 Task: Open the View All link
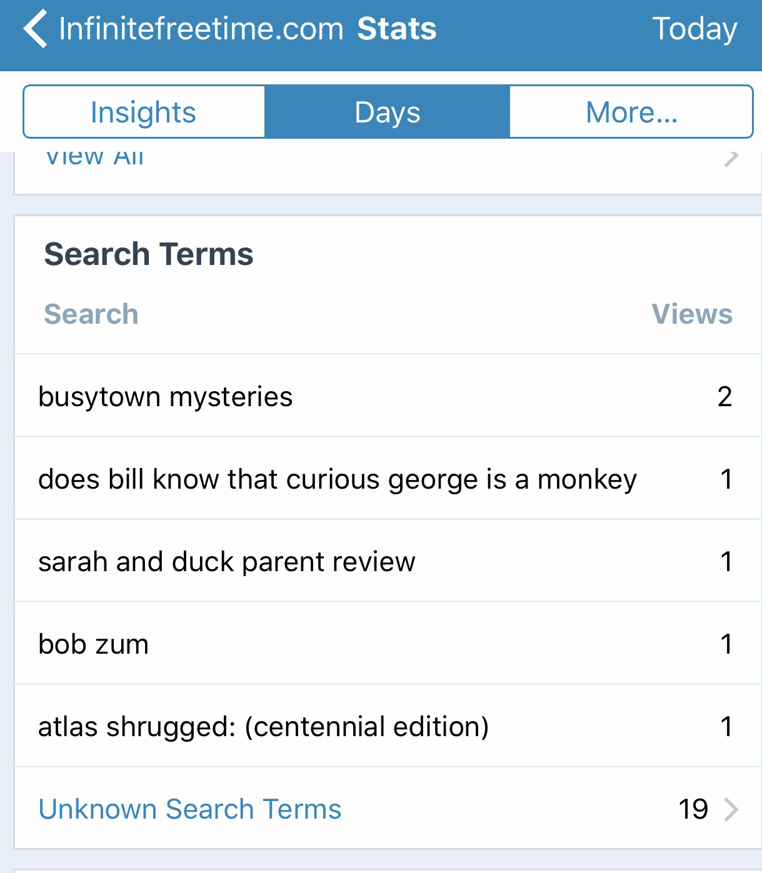click(x=95, y=159)
